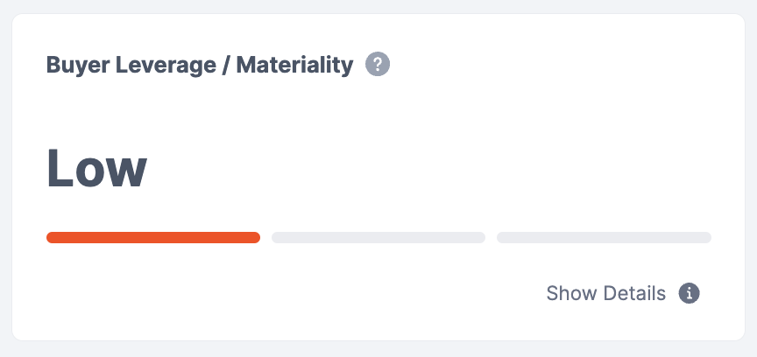The width and height of the screenshot is (757, 357).
Task: Select the dark info badge at card bottom
Action: point(690,293)
